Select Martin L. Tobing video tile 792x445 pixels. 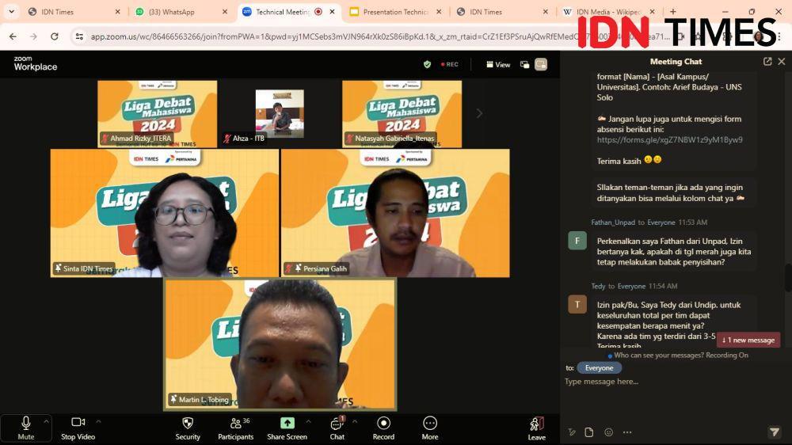click(280, 344)
